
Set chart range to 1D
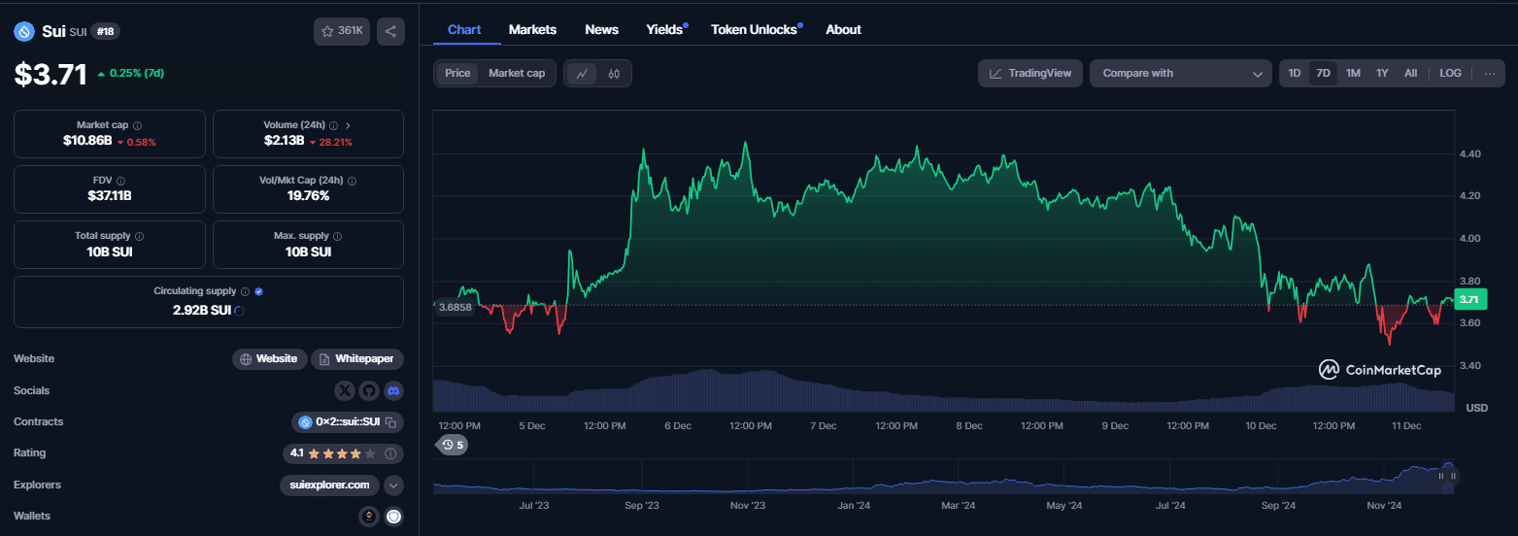(x=1295, y=74)
